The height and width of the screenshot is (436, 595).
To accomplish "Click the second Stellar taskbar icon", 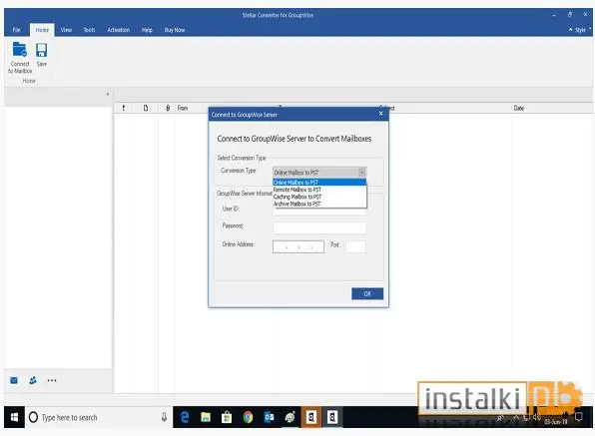I will coord(332,417).
